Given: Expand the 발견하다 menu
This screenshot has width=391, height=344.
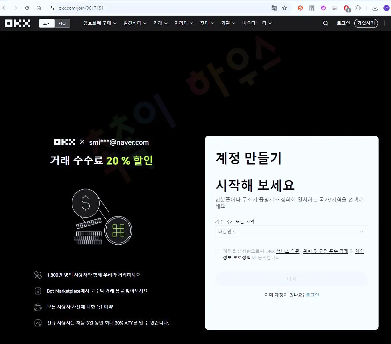Looking at the screenshot, I should tap(135, 23).
